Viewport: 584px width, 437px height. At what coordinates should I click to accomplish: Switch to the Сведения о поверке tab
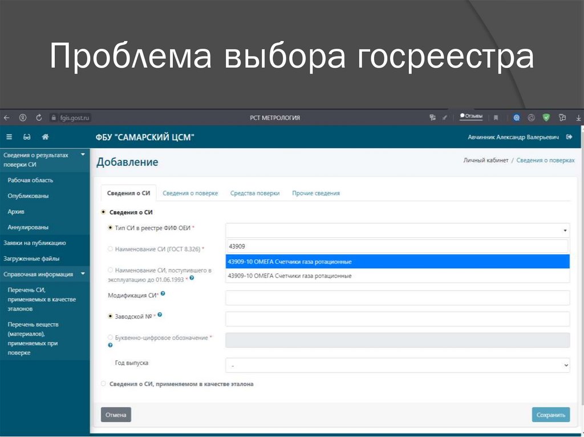[190, 193]
